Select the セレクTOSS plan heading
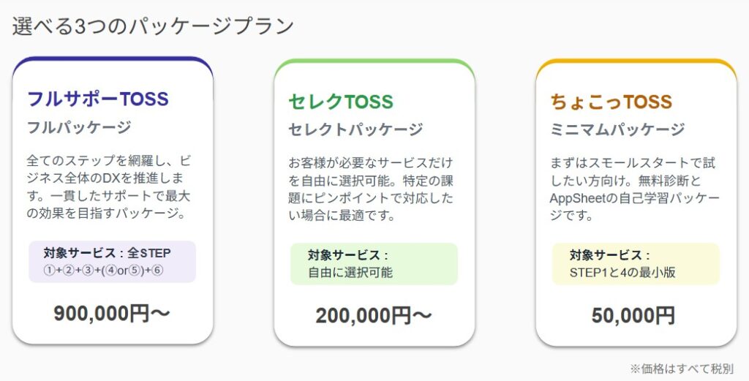The image size is (749, 381). coord(341,101)
